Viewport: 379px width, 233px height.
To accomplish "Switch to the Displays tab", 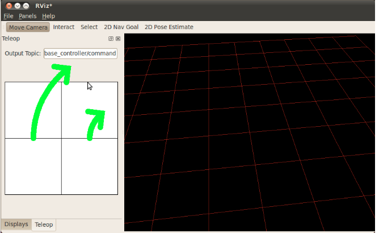I will tap(16, 224).
